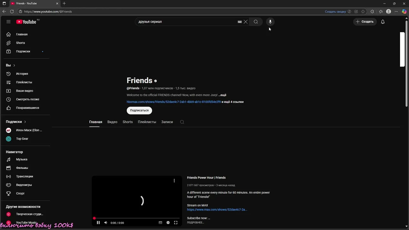Open notifications bell
This screenshot has height=230, width=409.
tap(383, 22)
